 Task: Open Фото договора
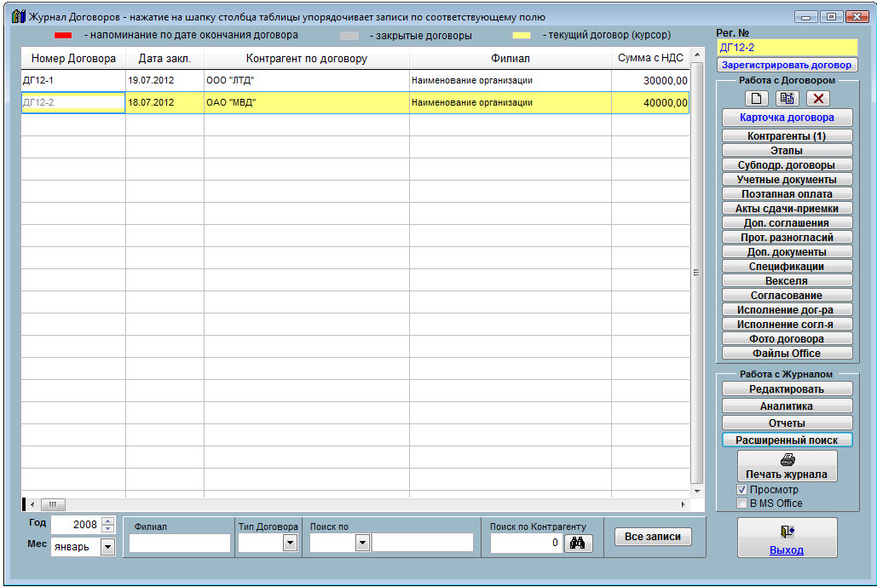787,339
